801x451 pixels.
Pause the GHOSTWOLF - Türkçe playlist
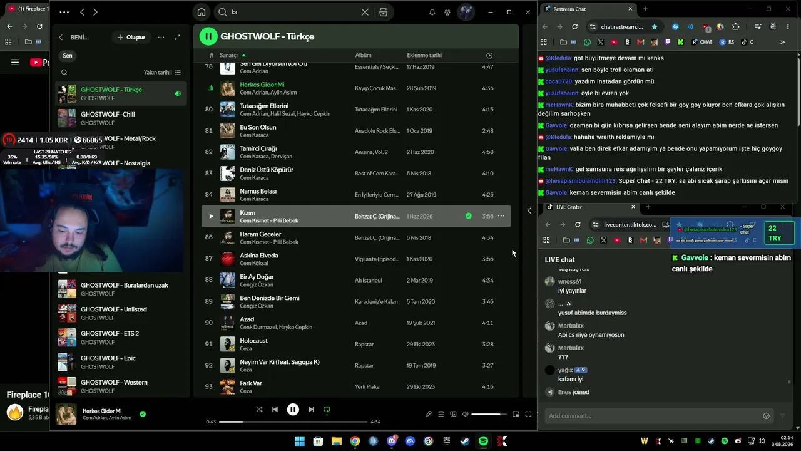tap(208, 36)
